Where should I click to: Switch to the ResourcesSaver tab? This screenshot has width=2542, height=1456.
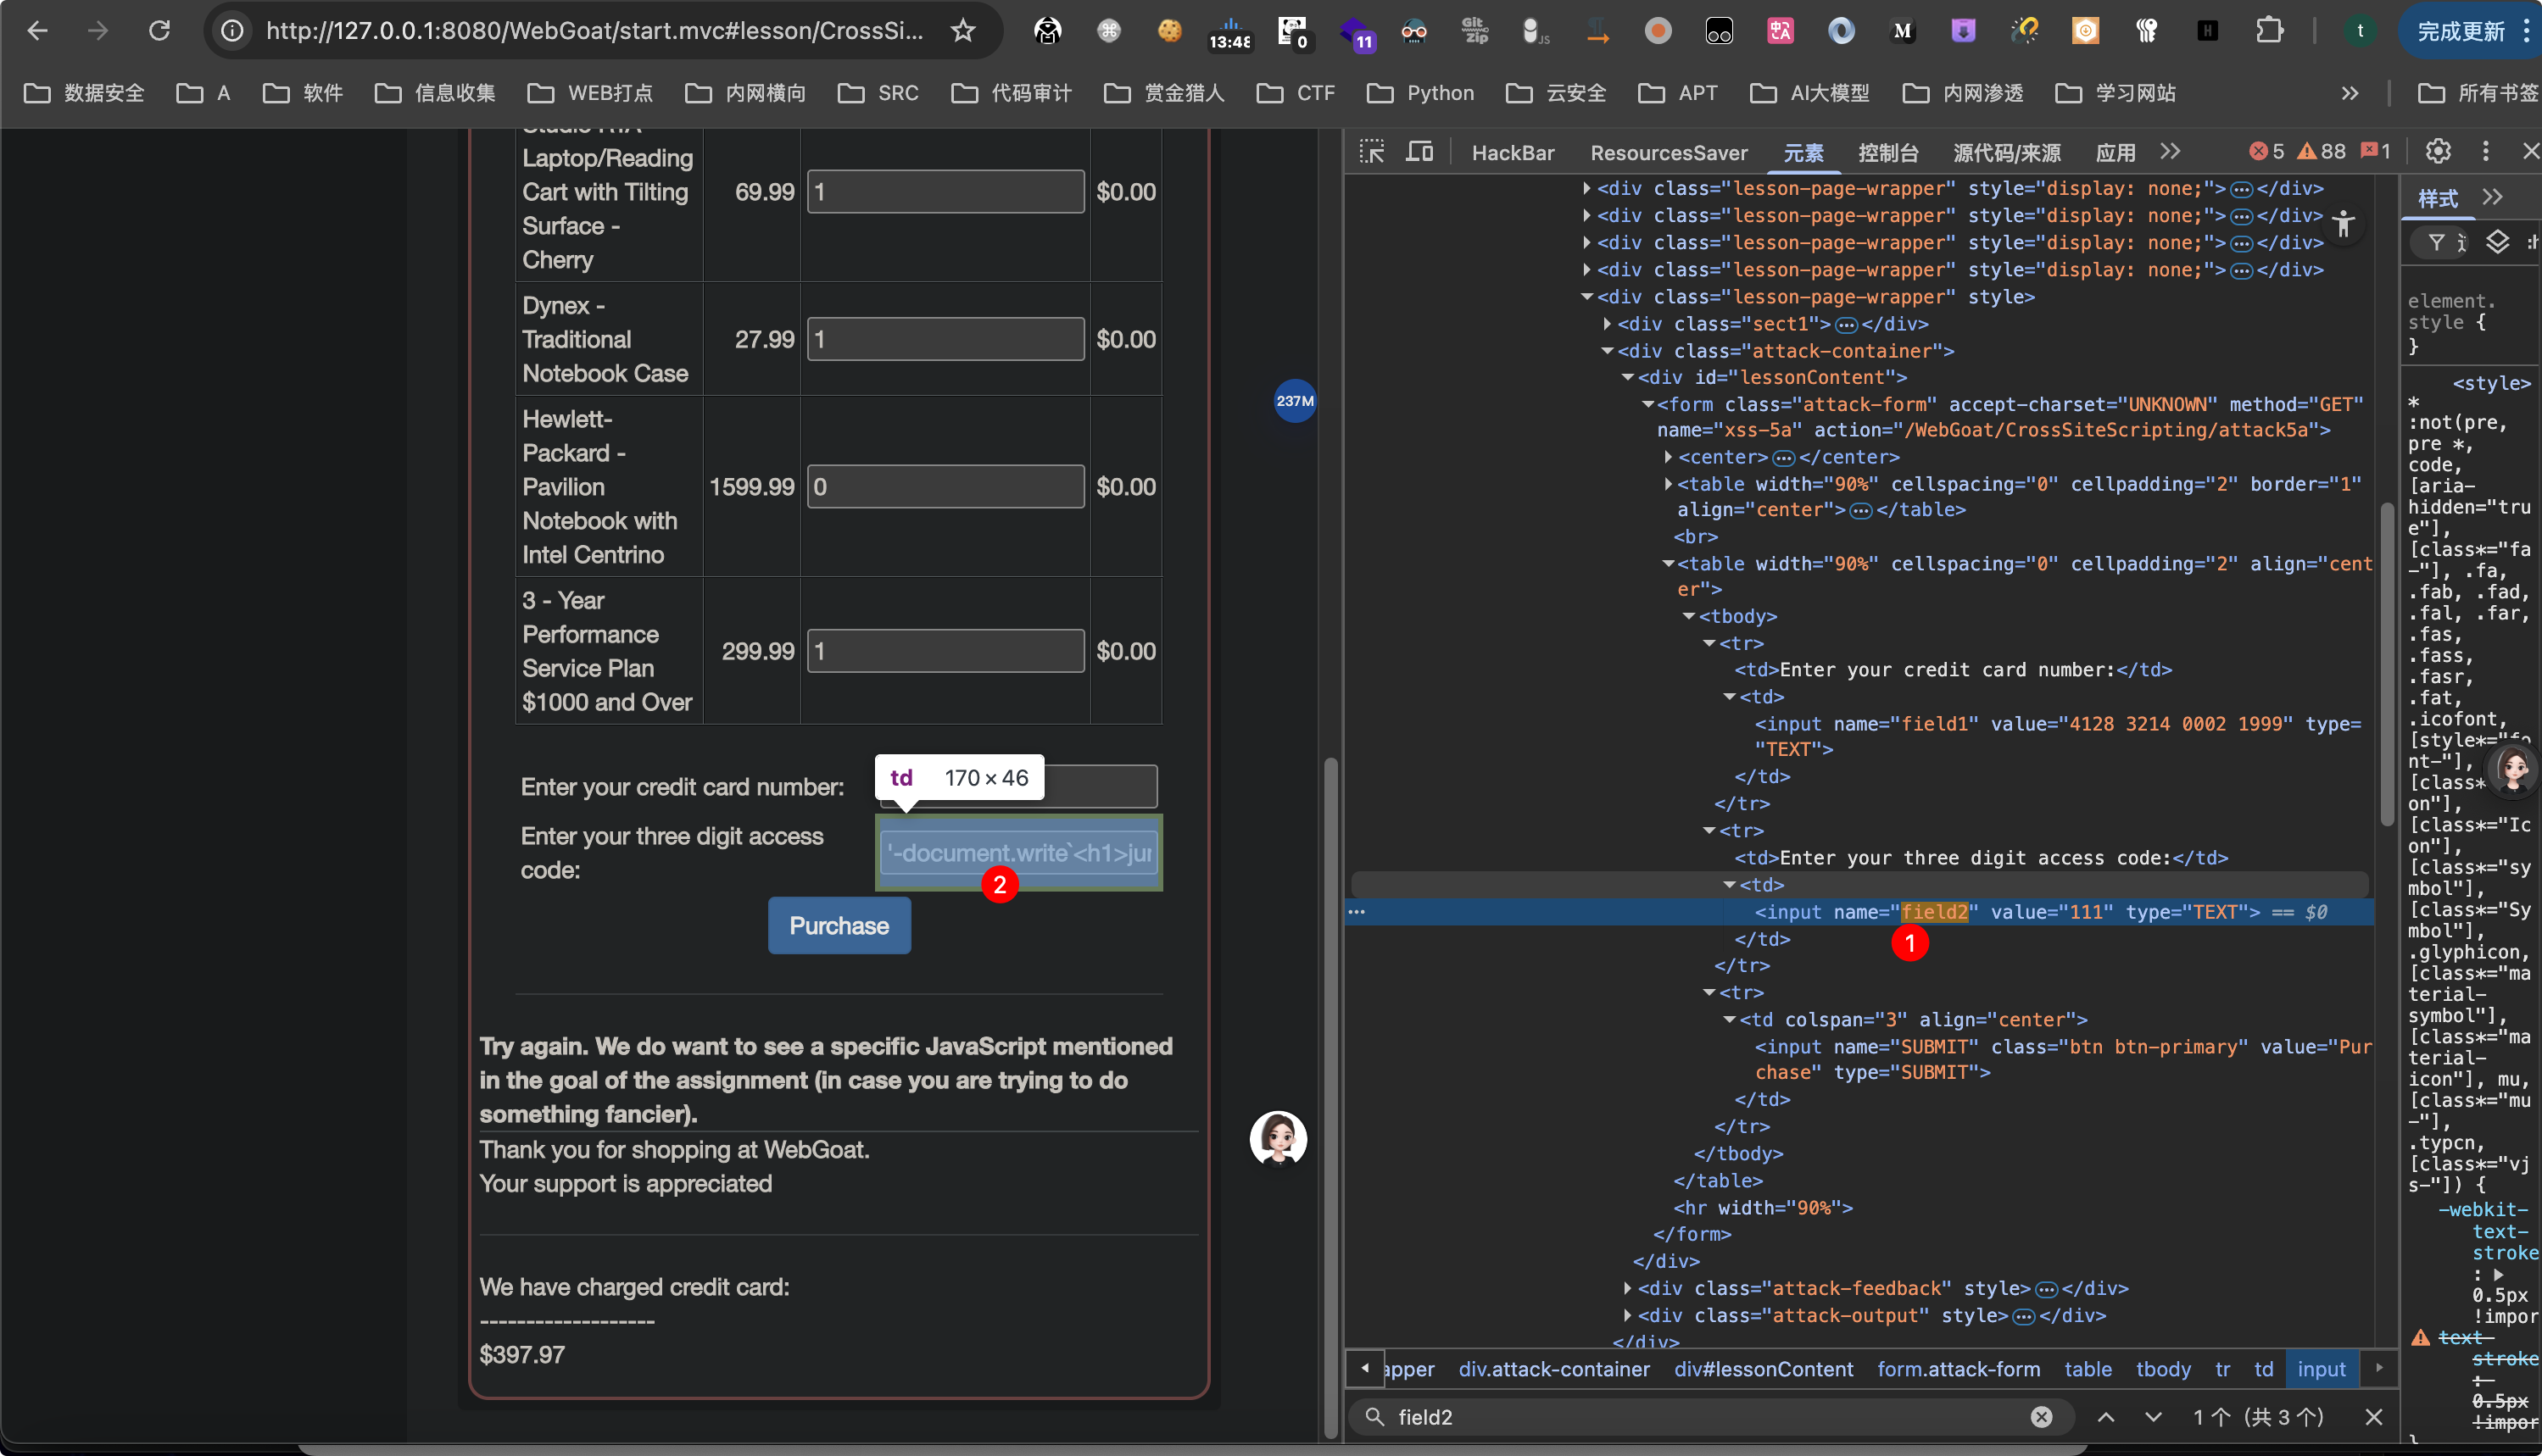[1669, 153]
